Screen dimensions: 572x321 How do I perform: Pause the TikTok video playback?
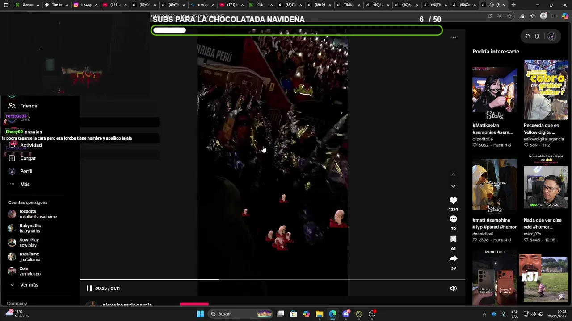click(x=89, y=288)
